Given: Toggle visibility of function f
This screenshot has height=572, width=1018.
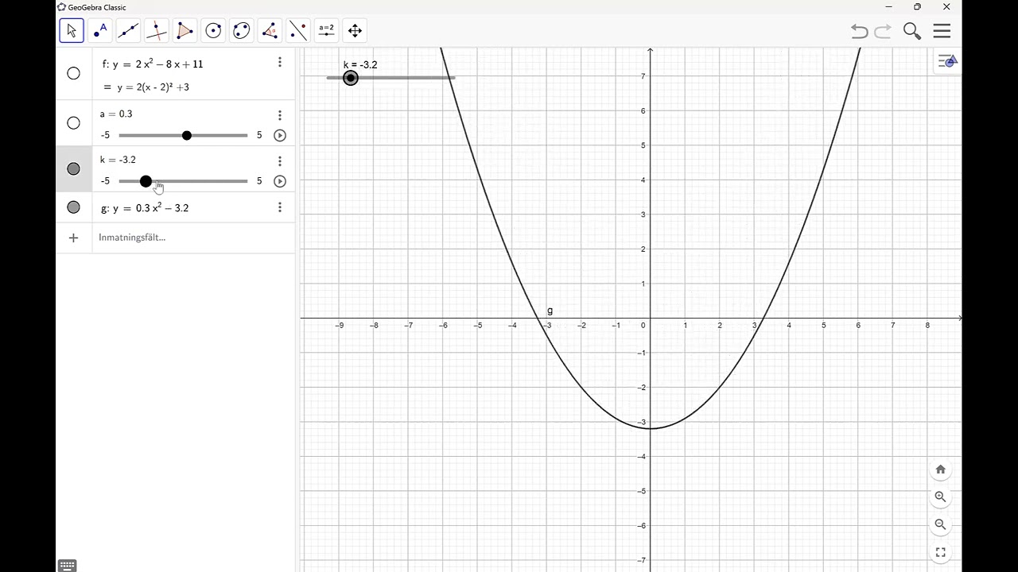Looking at the screenshot, I should pyautogui.click(x=73, y=73).
